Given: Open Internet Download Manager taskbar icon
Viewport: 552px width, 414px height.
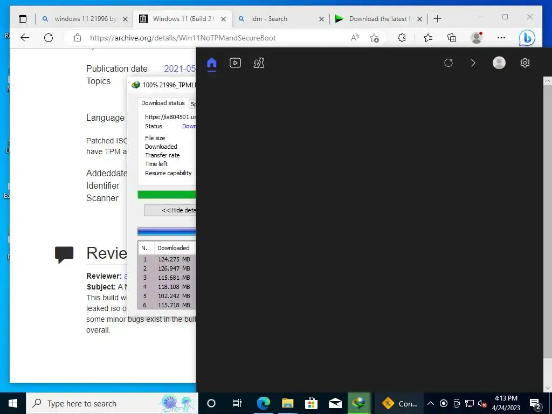Looking at the screenshot, I should (x=358, y=403).
